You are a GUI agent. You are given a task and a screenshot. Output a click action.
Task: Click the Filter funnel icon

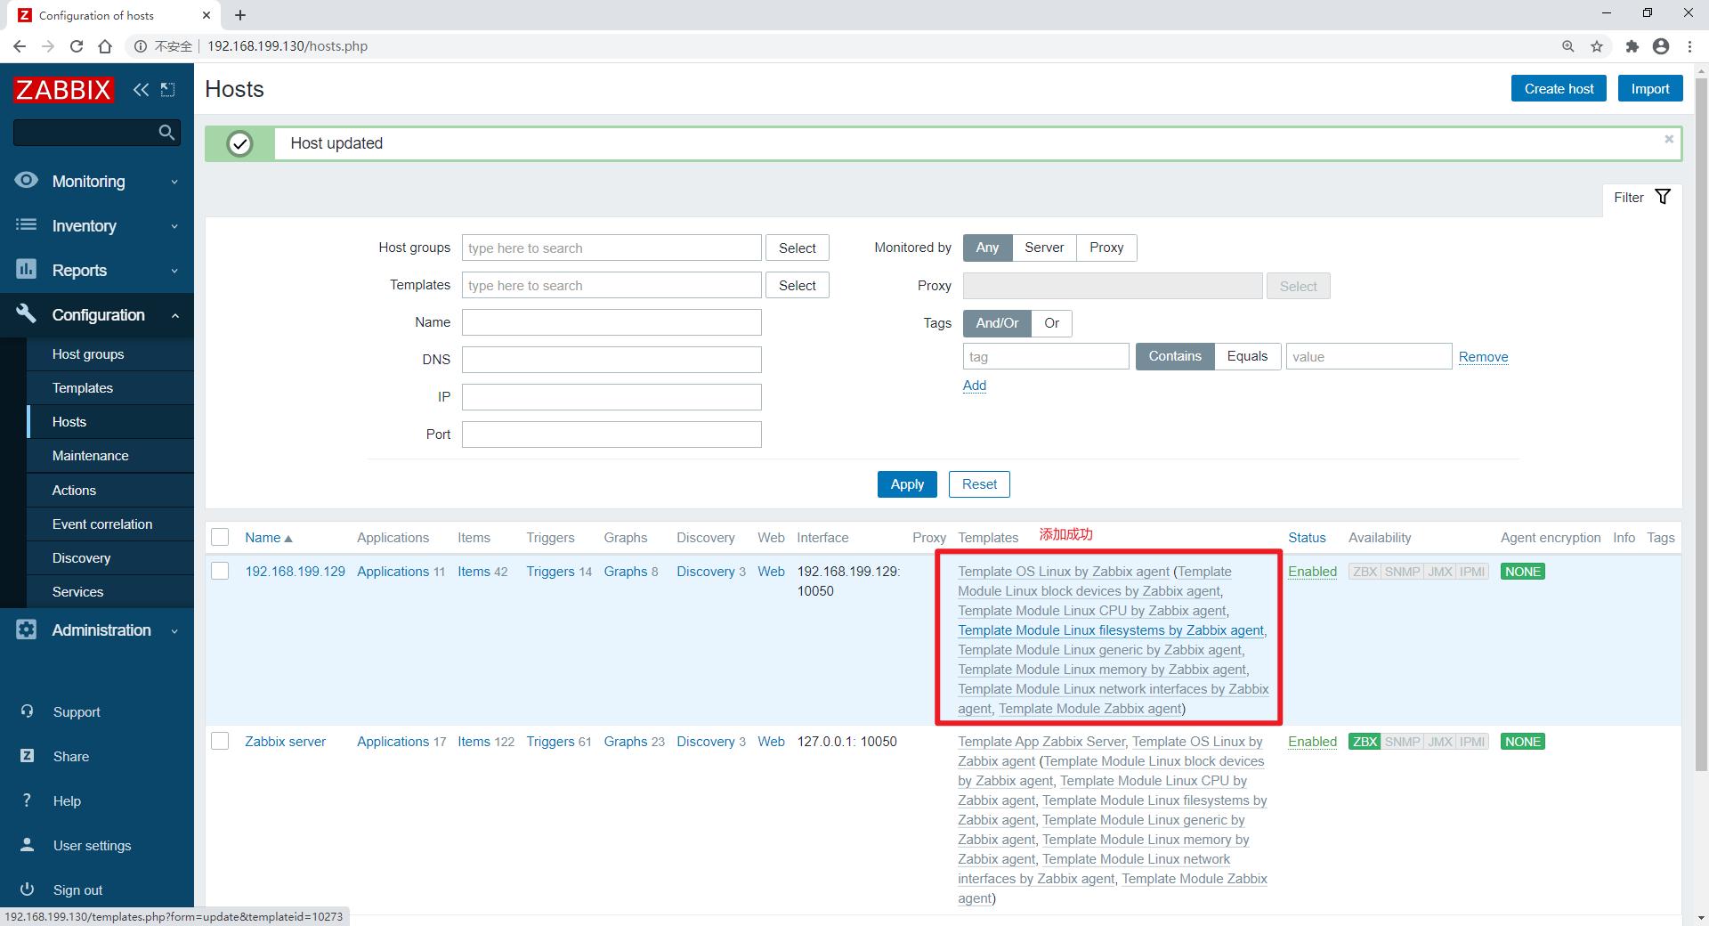click(x=1662, y=197)
